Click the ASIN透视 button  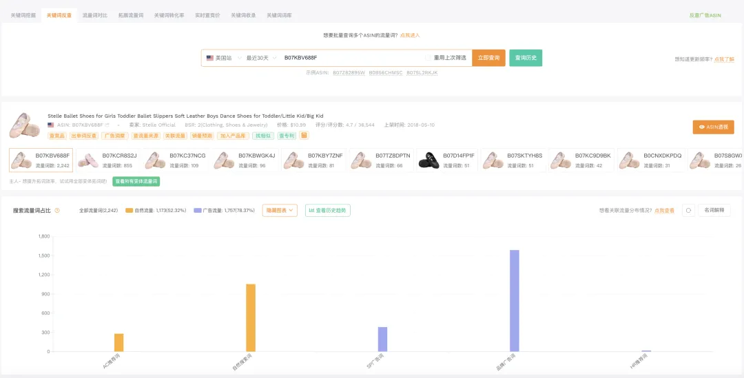tap(713, 127)
